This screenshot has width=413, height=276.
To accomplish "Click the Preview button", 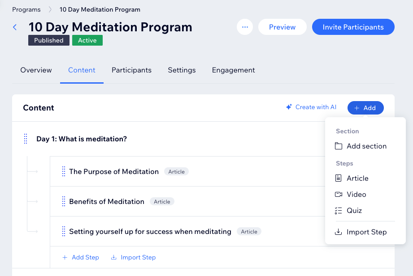I will point(282,27).
